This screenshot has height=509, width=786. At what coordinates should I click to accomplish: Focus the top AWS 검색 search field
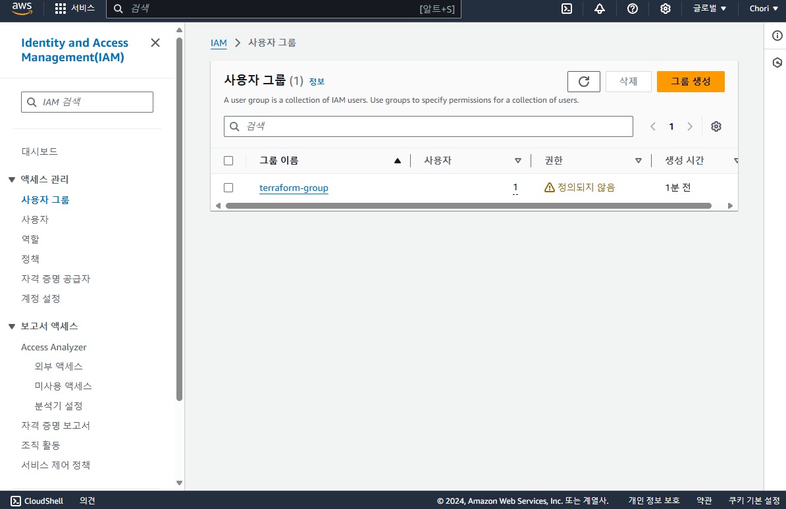283,9
